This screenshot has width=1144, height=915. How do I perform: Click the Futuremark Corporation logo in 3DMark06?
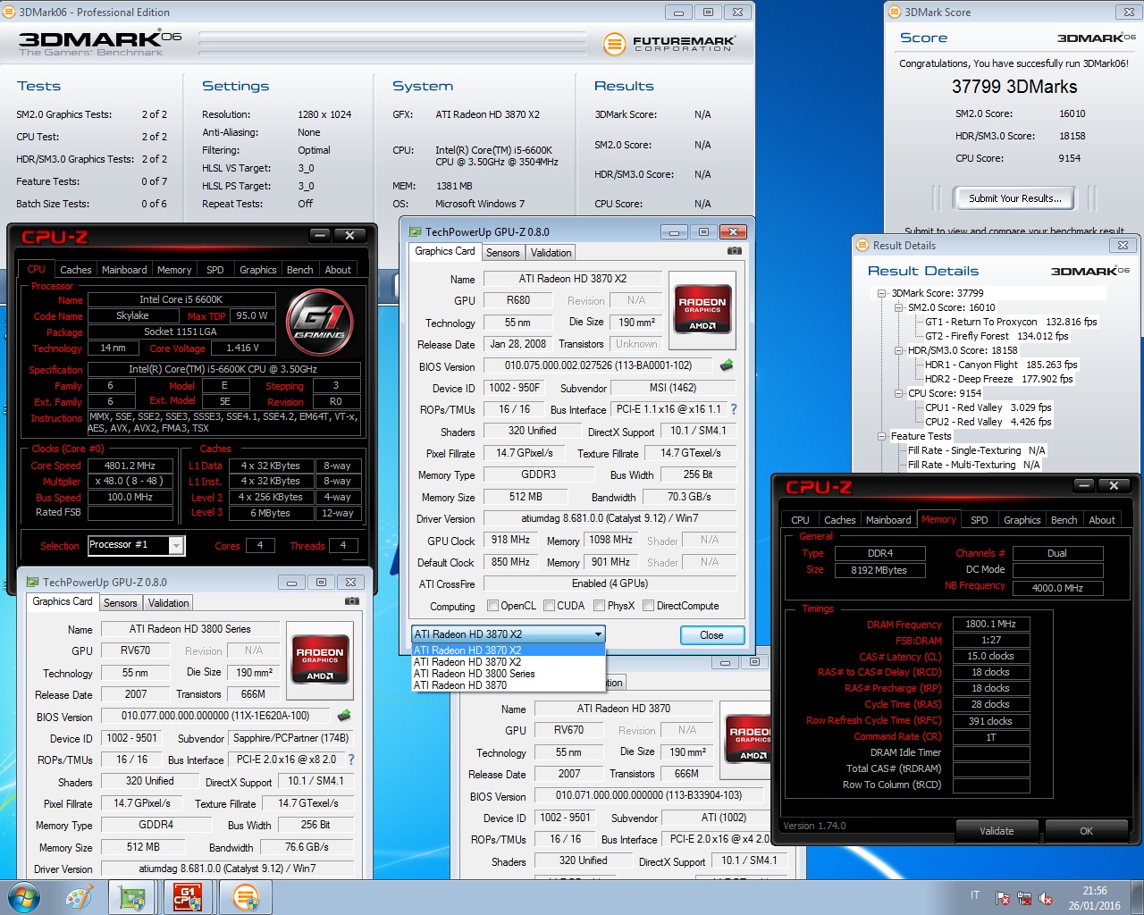669,44
